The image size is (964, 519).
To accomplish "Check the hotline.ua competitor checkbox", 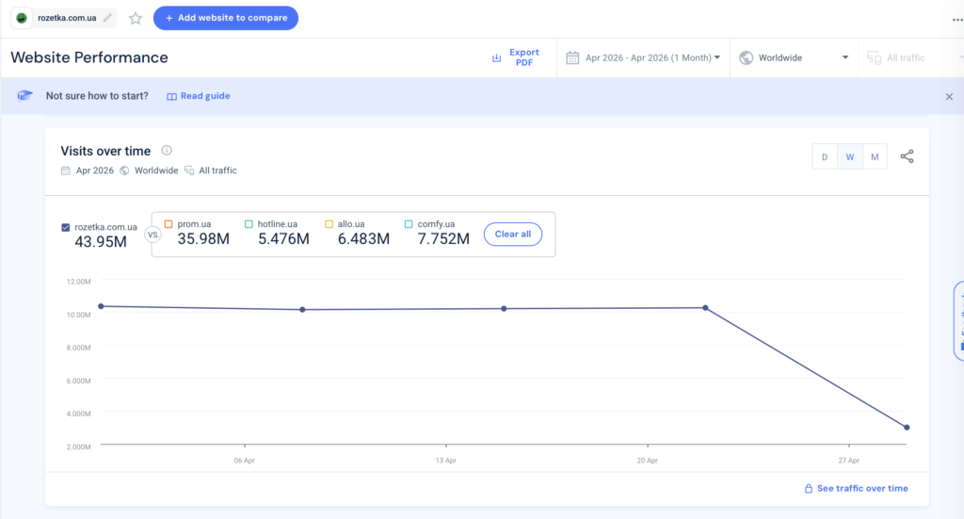I will [x=249, y=224].
